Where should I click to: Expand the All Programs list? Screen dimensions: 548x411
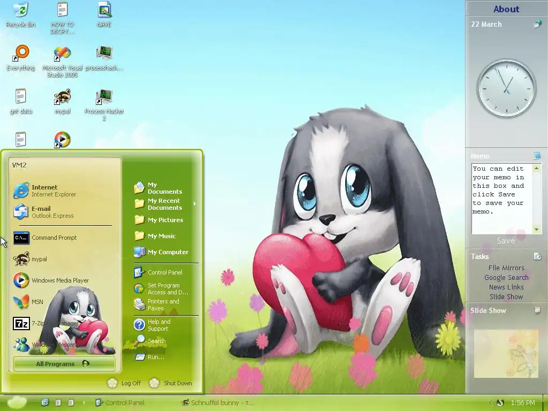click(64, 364)
